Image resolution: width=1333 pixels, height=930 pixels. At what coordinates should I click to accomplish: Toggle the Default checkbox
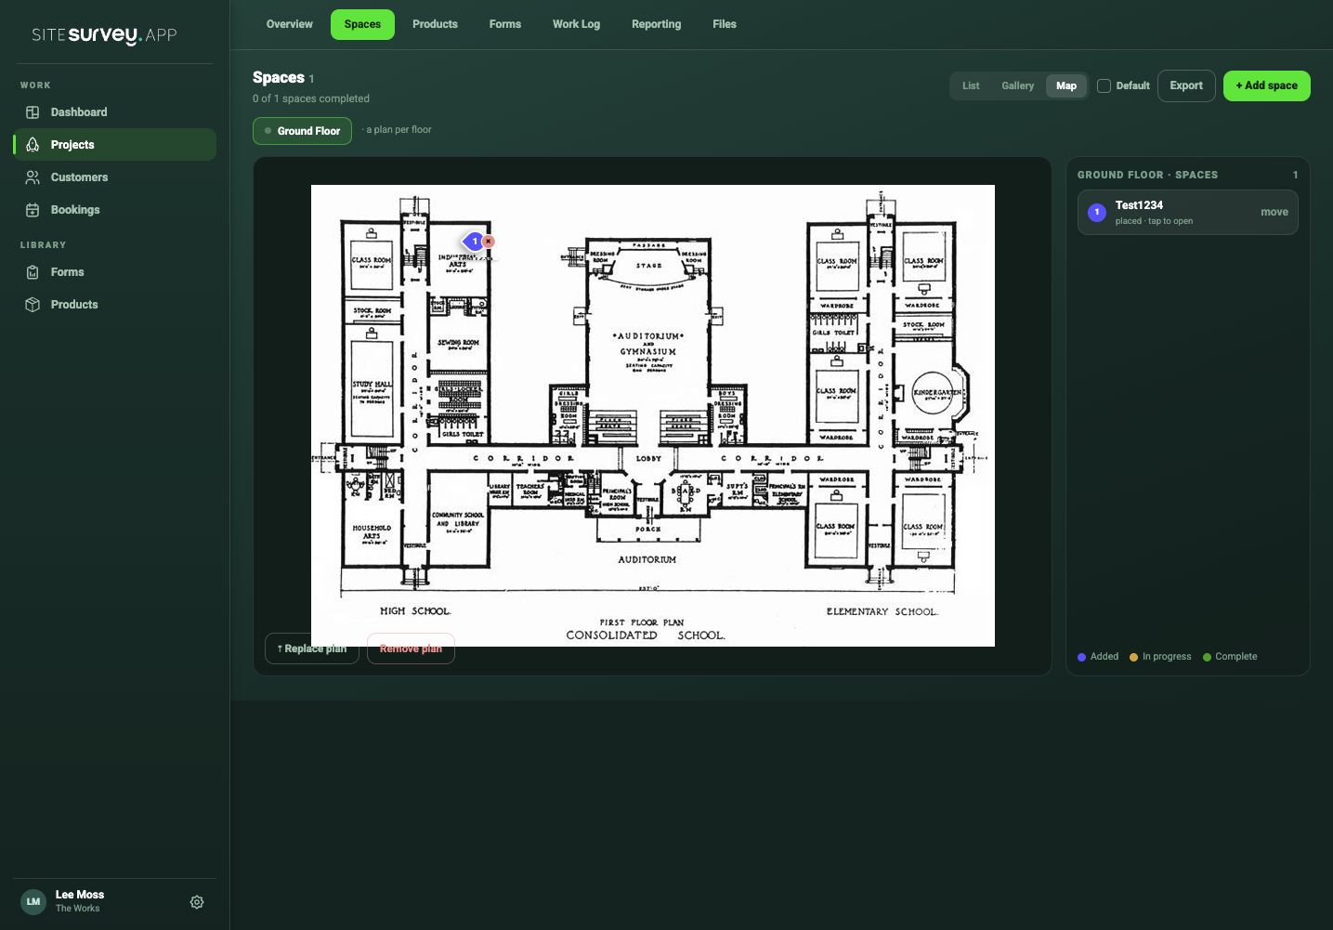coord(1104,85)
